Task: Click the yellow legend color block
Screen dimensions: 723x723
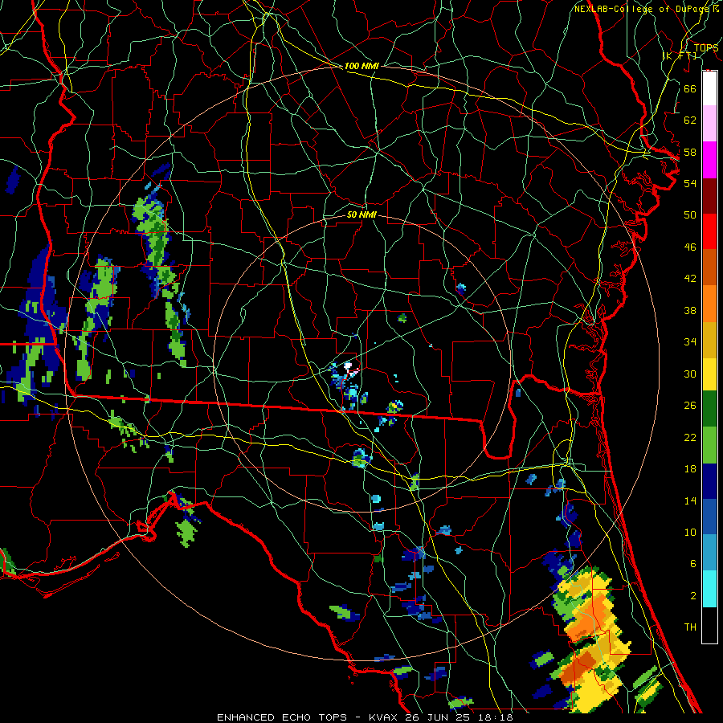Action: pyautogui.click(x=709, y=374)
